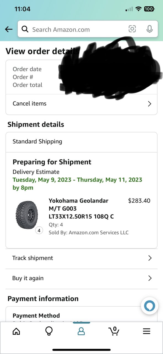This screenshot has width=163, height=354.
Task: Tap the quantity 4 badge
Action: tap(39, 230)
